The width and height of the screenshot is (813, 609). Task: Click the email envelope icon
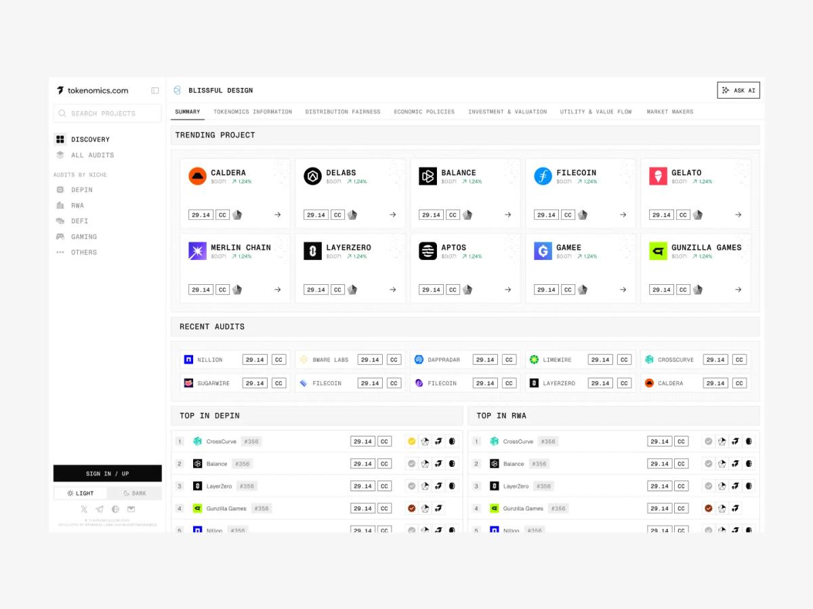point(131,510)
